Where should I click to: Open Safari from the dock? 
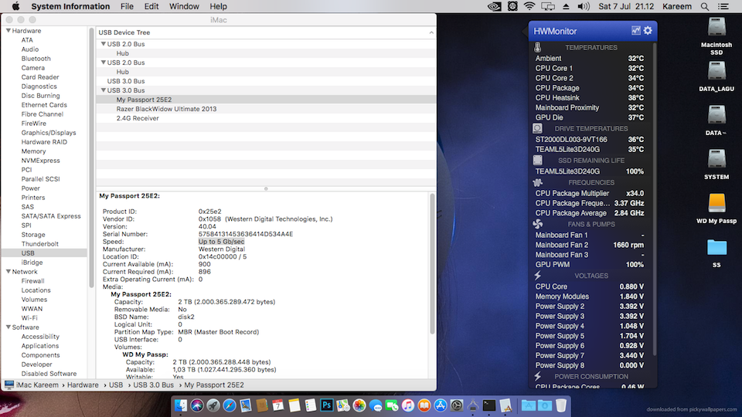pyautogui.click(x=230, y=405)
